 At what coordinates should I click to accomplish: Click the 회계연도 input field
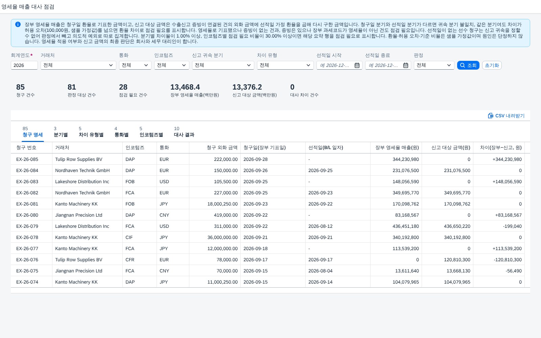point(24,65)
